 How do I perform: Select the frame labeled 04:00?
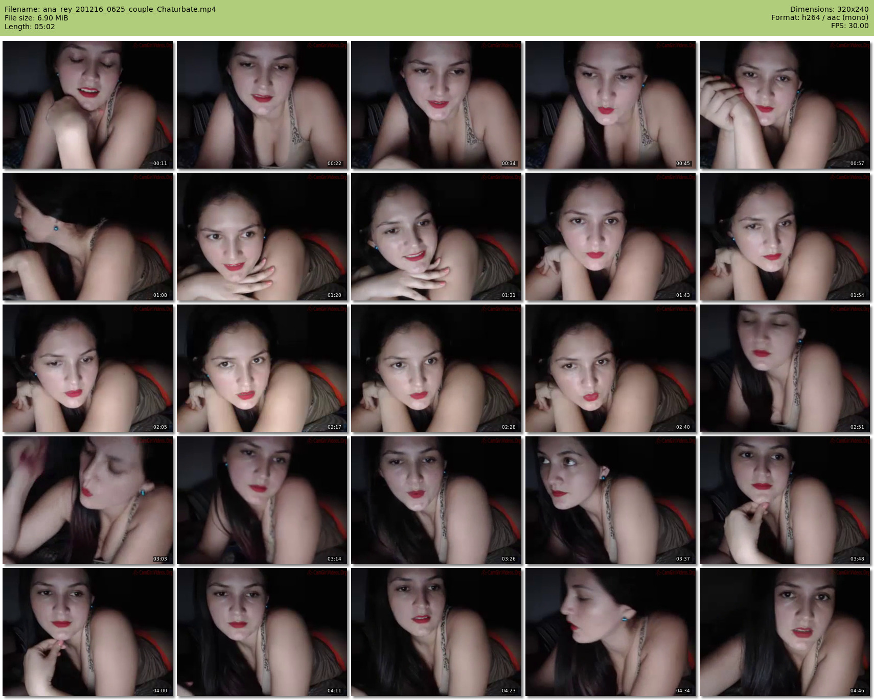click(88, 632)
